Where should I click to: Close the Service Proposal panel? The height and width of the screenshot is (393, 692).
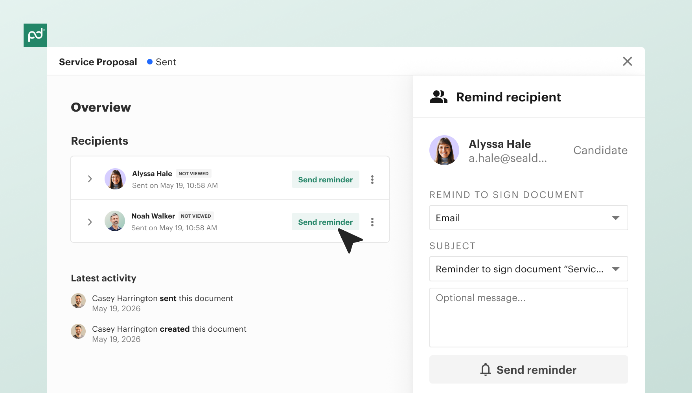(x=628, y=61)
